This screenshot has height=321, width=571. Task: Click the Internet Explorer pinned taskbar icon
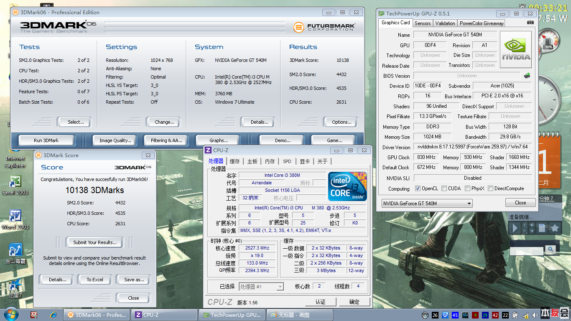click(x=54, y=315)
